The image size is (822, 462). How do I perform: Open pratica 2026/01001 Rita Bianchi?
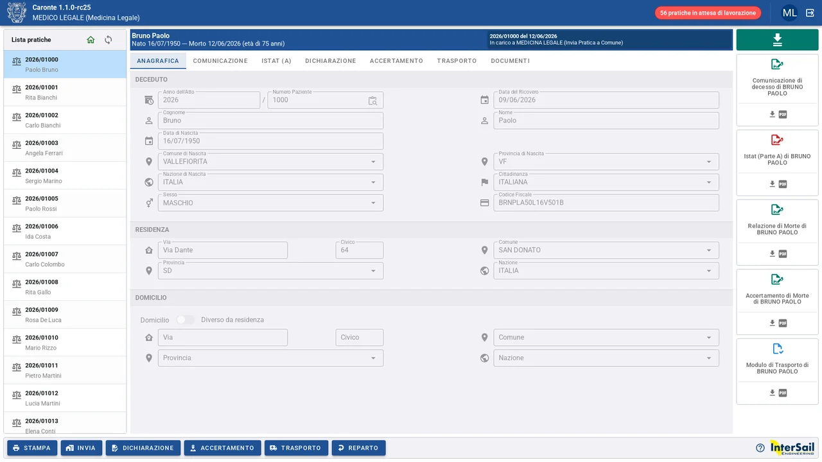click(x=65, y=92)
